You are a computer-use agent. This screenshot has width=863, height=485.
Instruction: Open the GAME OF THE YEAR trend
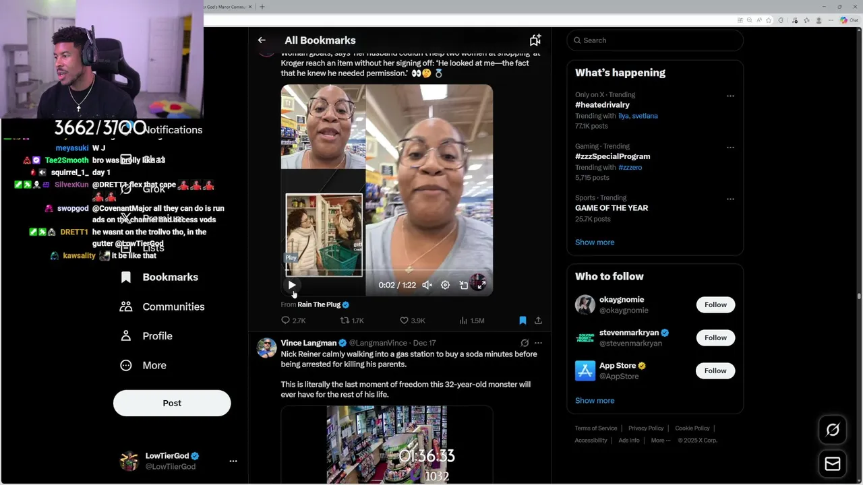pos(612,208)
